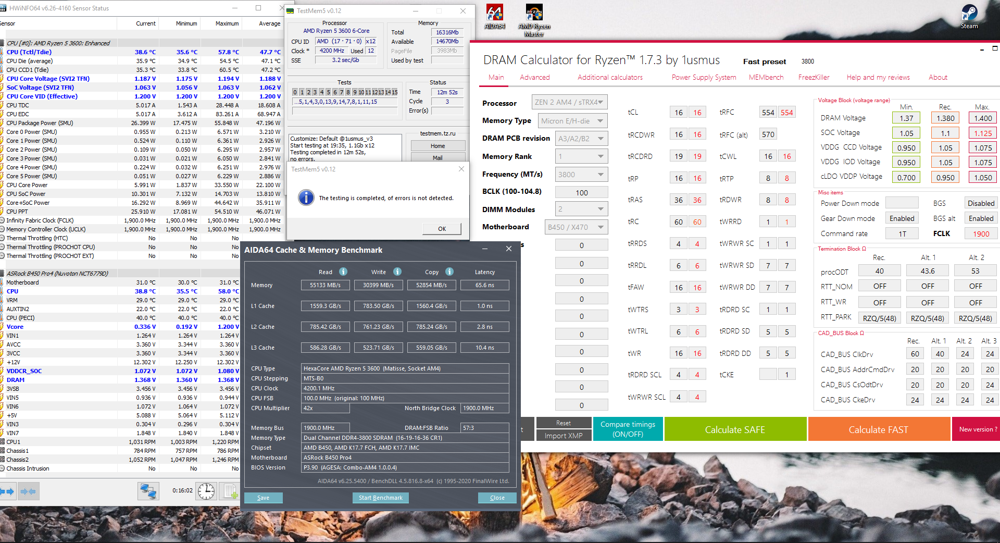Minimize the HWiNFO64 Sensor Status window
The height and width of the screenshot is (543, 1000).
[234, 8]
